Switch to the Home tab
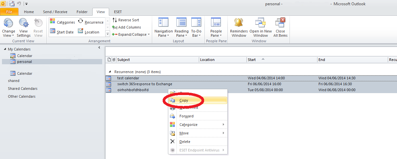Viewport: 397px width, 159px height. 29,12
